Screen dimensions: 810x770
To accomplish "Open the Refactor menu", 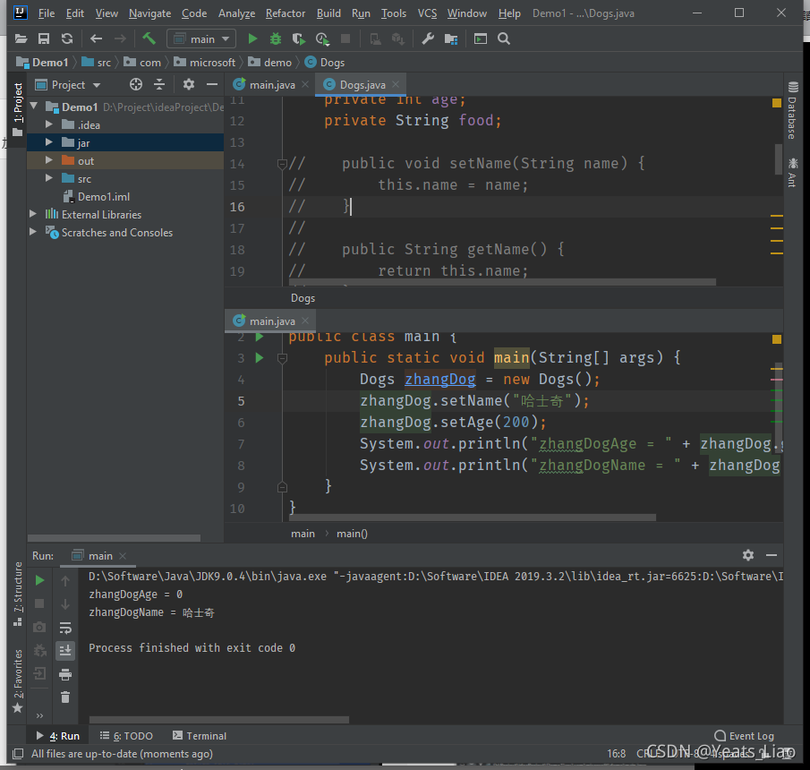I will [285, 13].
